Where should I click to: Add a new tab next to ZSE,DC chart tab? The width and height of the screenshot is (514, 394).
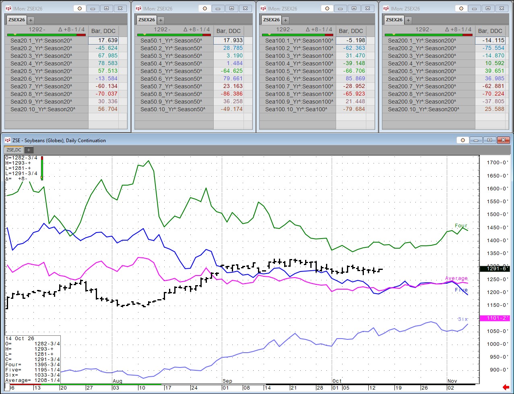point(29,150)
